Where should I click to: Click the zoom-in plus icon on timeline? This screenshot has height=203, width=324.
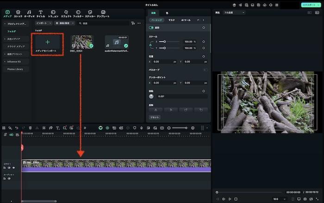[x=193, y=128]
